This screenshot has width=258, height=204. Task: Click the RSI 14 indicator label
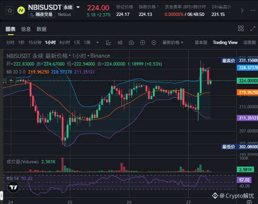pyautogui.click(x=13, y=179)
